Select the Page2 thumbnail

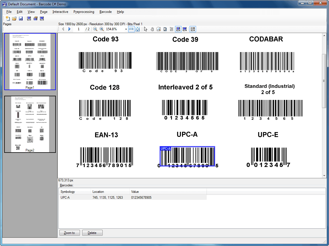click(x=30, y=124)
